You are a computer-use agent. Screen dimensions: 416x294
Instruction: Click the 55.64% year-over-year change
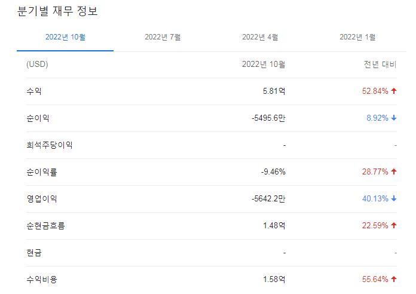click(x=375, y=280)
